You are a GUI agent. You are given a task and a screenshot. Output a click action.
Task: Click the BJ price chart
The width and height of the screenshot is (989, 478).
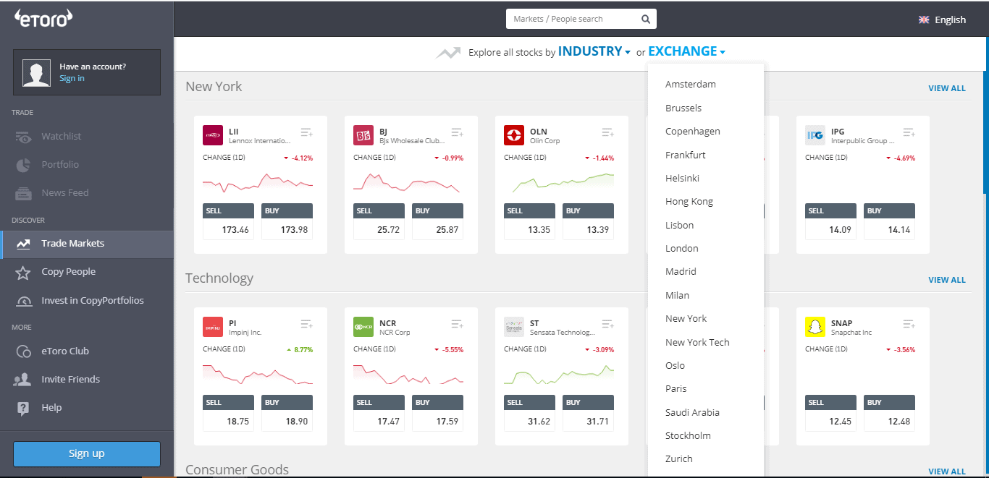[408, 182]
